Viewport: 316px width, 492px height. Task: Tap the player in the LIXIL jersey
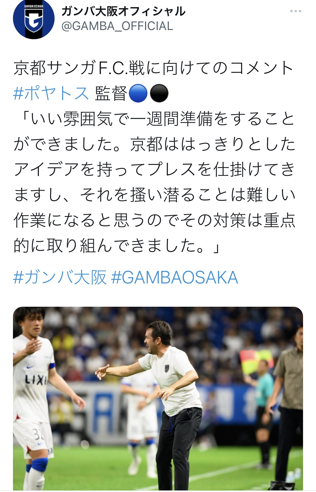pyautogui.click(x=34, y=400)
